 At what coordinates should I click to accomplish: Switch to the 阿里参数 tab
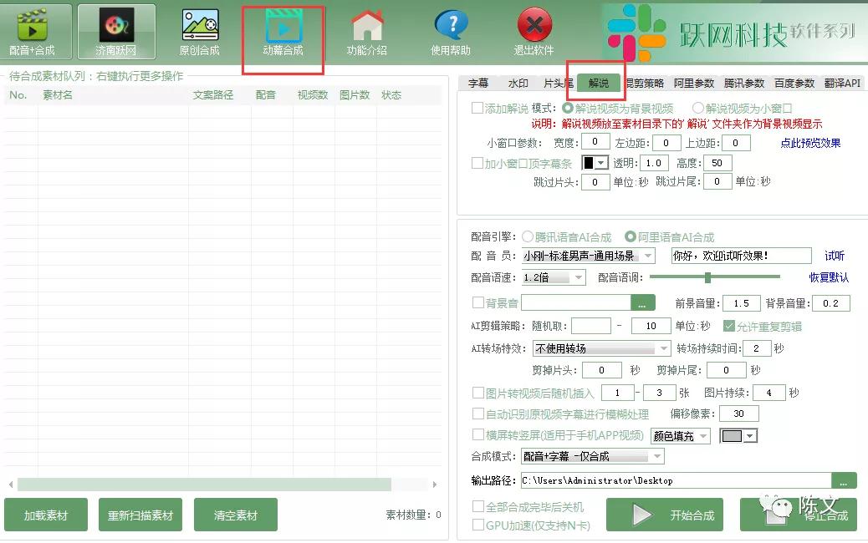[x=693, y=83]
